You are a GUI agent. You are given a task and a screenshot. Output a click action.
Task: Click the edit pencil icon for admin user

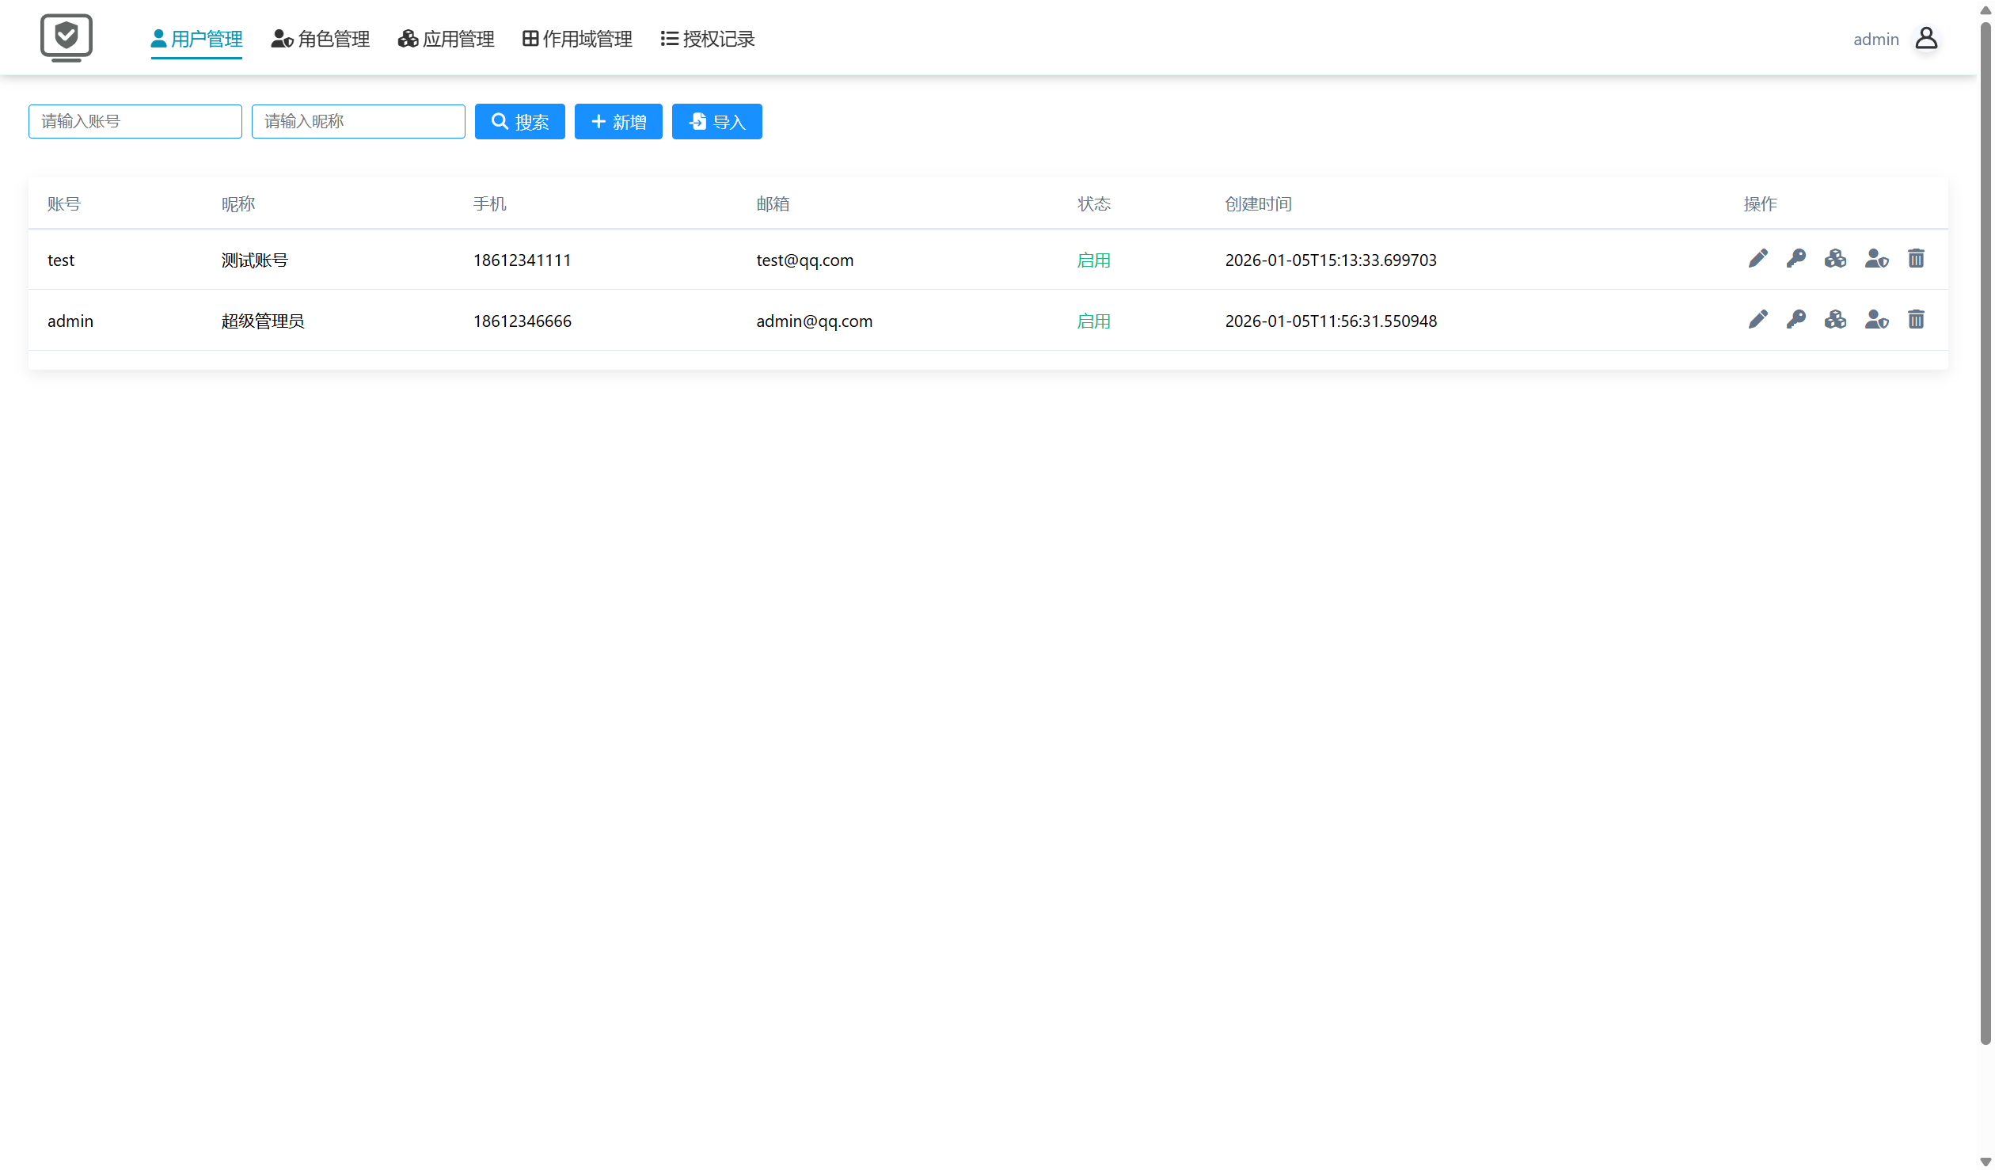1757,320
